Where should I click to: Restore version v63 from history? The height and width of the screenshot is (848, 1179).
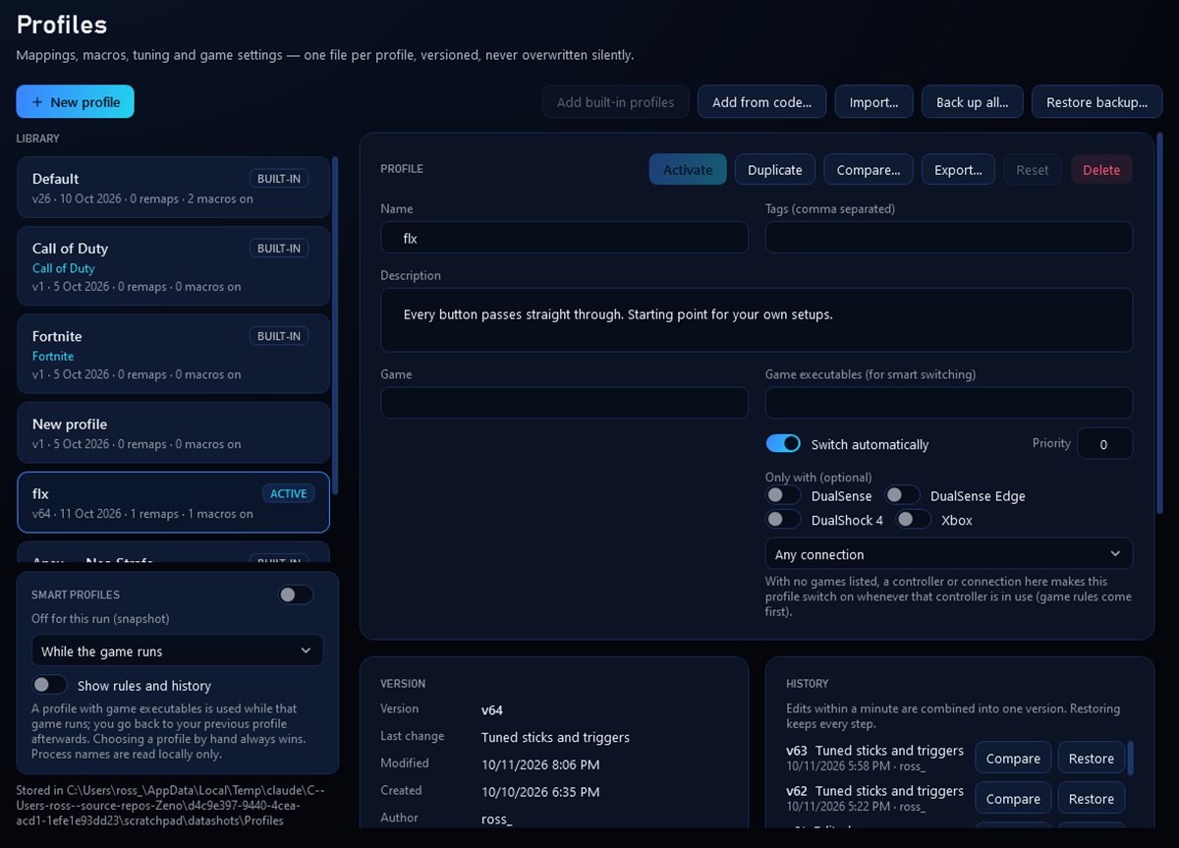pos(1092,759)
